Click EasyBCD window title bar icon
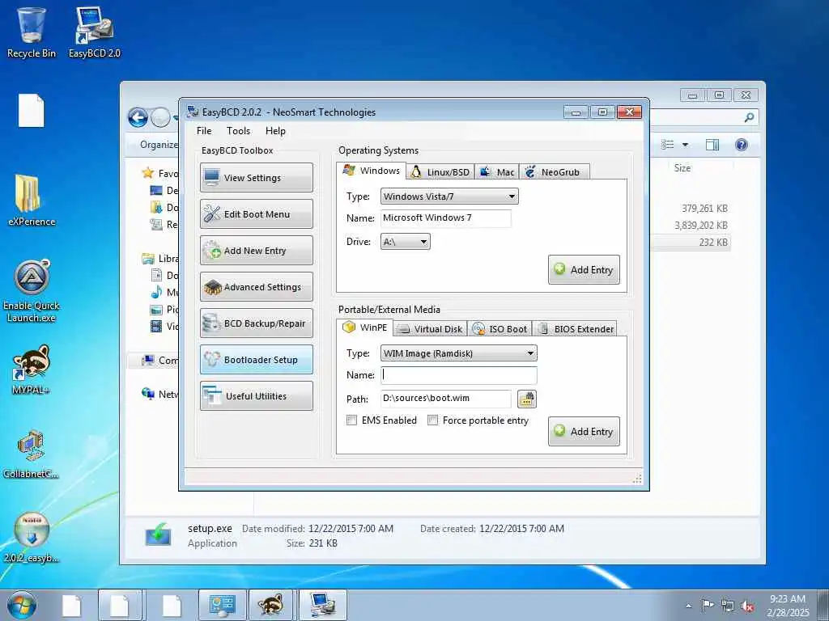The width and height of the screenshot is (829, 621). click(193, 112)
